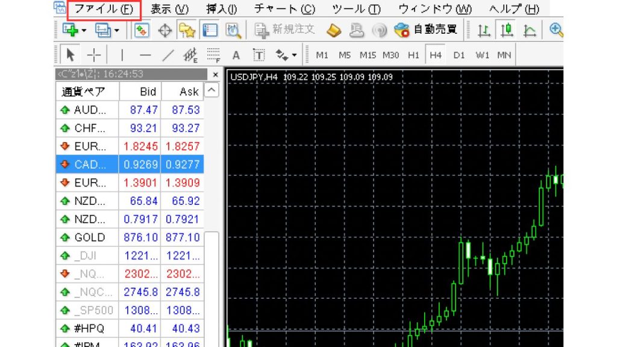This screenshot has height=347, width=617.
Task: Select the text label tool (A)
Action: [x=236, y=55]
